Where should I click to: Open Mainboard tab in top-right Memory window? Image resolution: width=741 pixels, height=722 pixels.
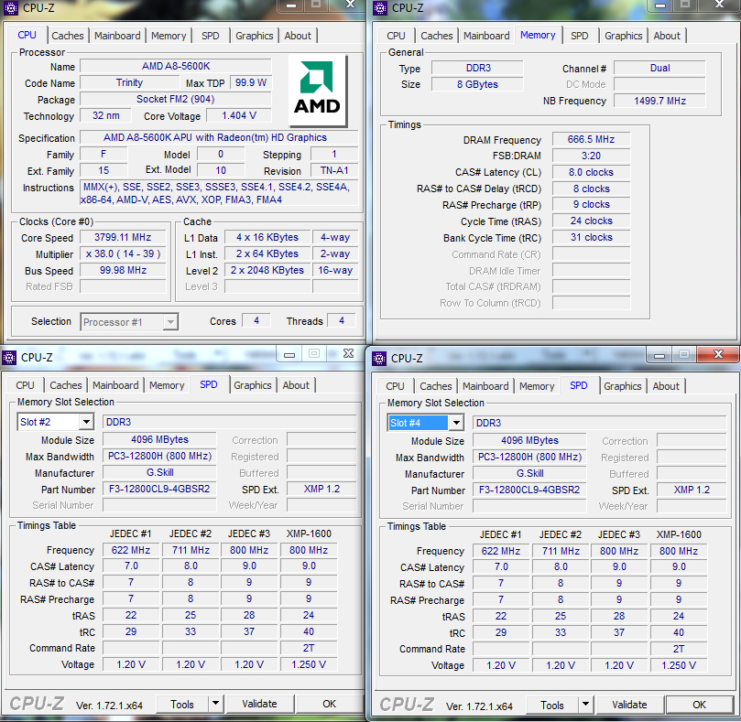coord(486,36)
